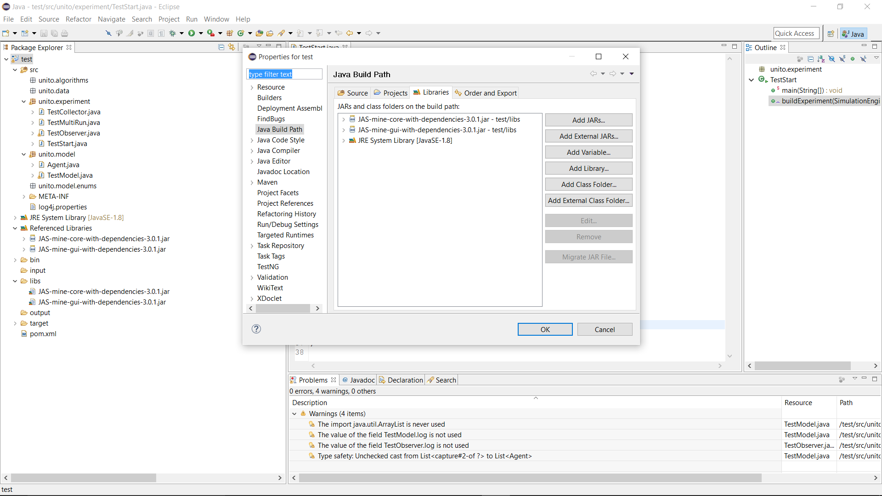Expand JAS-mine-core jar in Libraries list
This screenshot has width=882, height=496.
[343, 119]
